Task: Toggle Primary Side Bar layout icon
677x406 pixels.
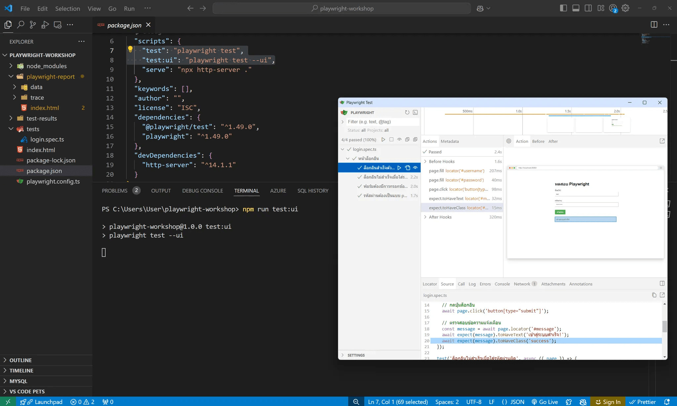Action: tap(563, 8)
